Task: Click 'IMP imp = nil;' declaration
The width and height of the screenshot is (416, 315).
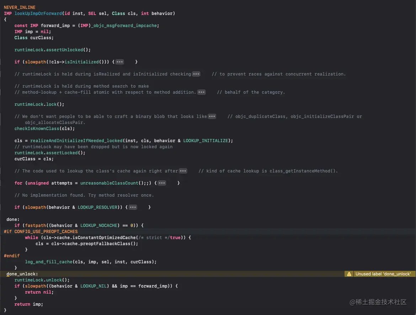Action: point(33,32)
